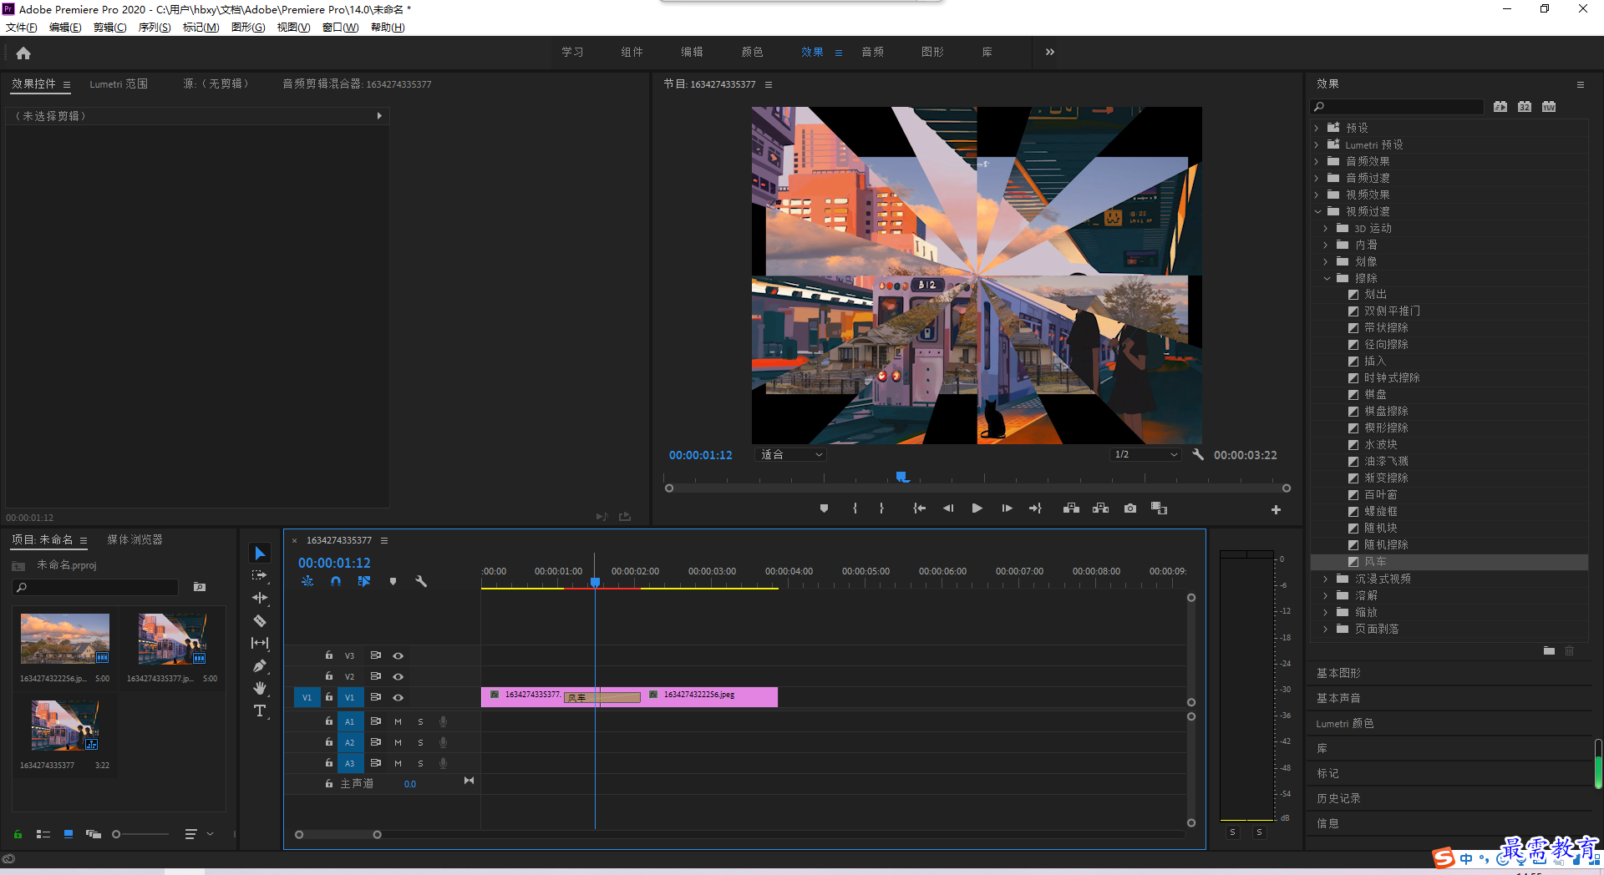The height and width of the screenshot is (875, 1604).
Task: Play the program monitor
Action: (977, 508)
